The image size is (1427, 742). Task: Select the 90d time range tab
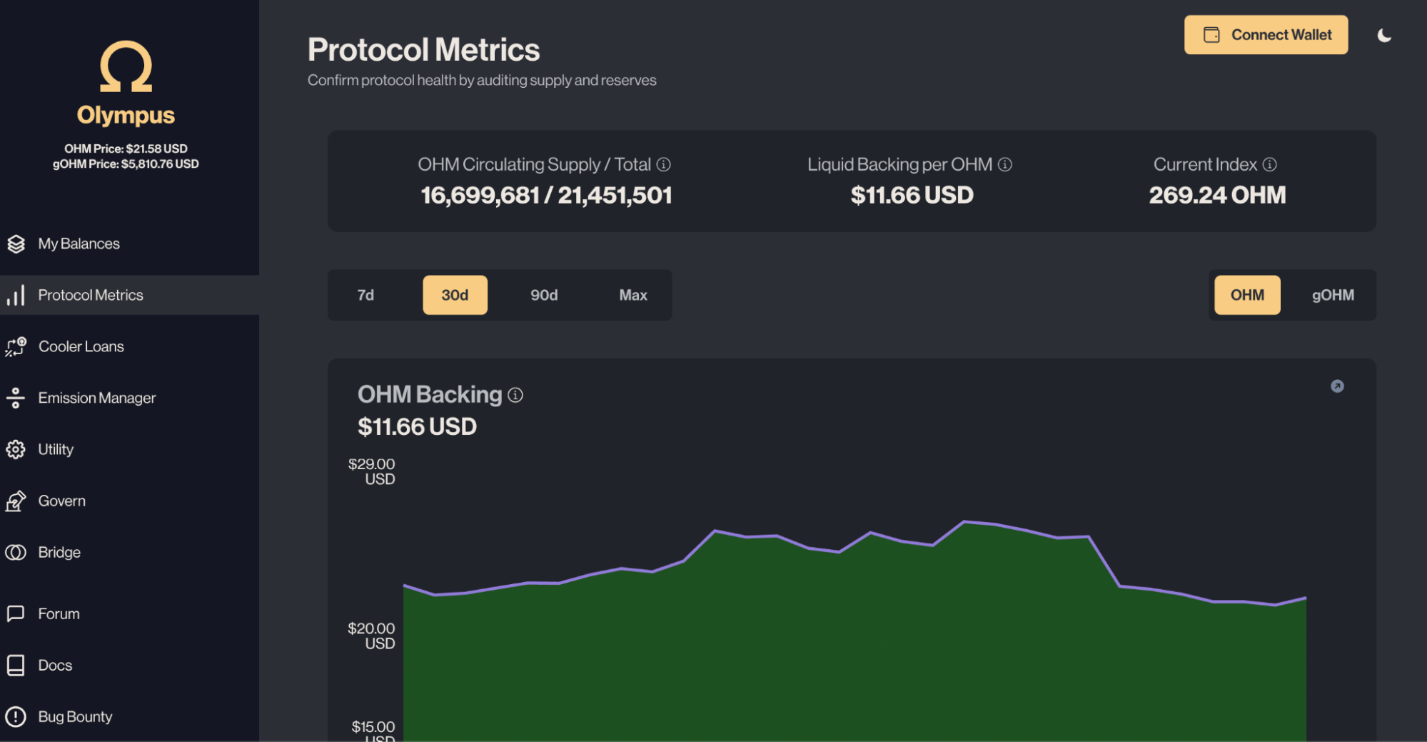pos(544,295)
